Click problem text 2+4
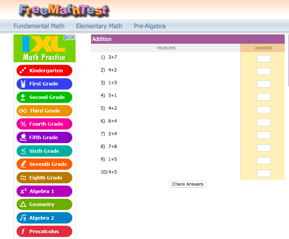 click(x=113, y=134)
